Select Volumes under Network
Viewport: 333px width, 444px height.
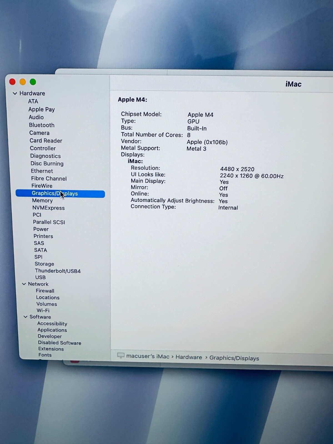(47, 304)
